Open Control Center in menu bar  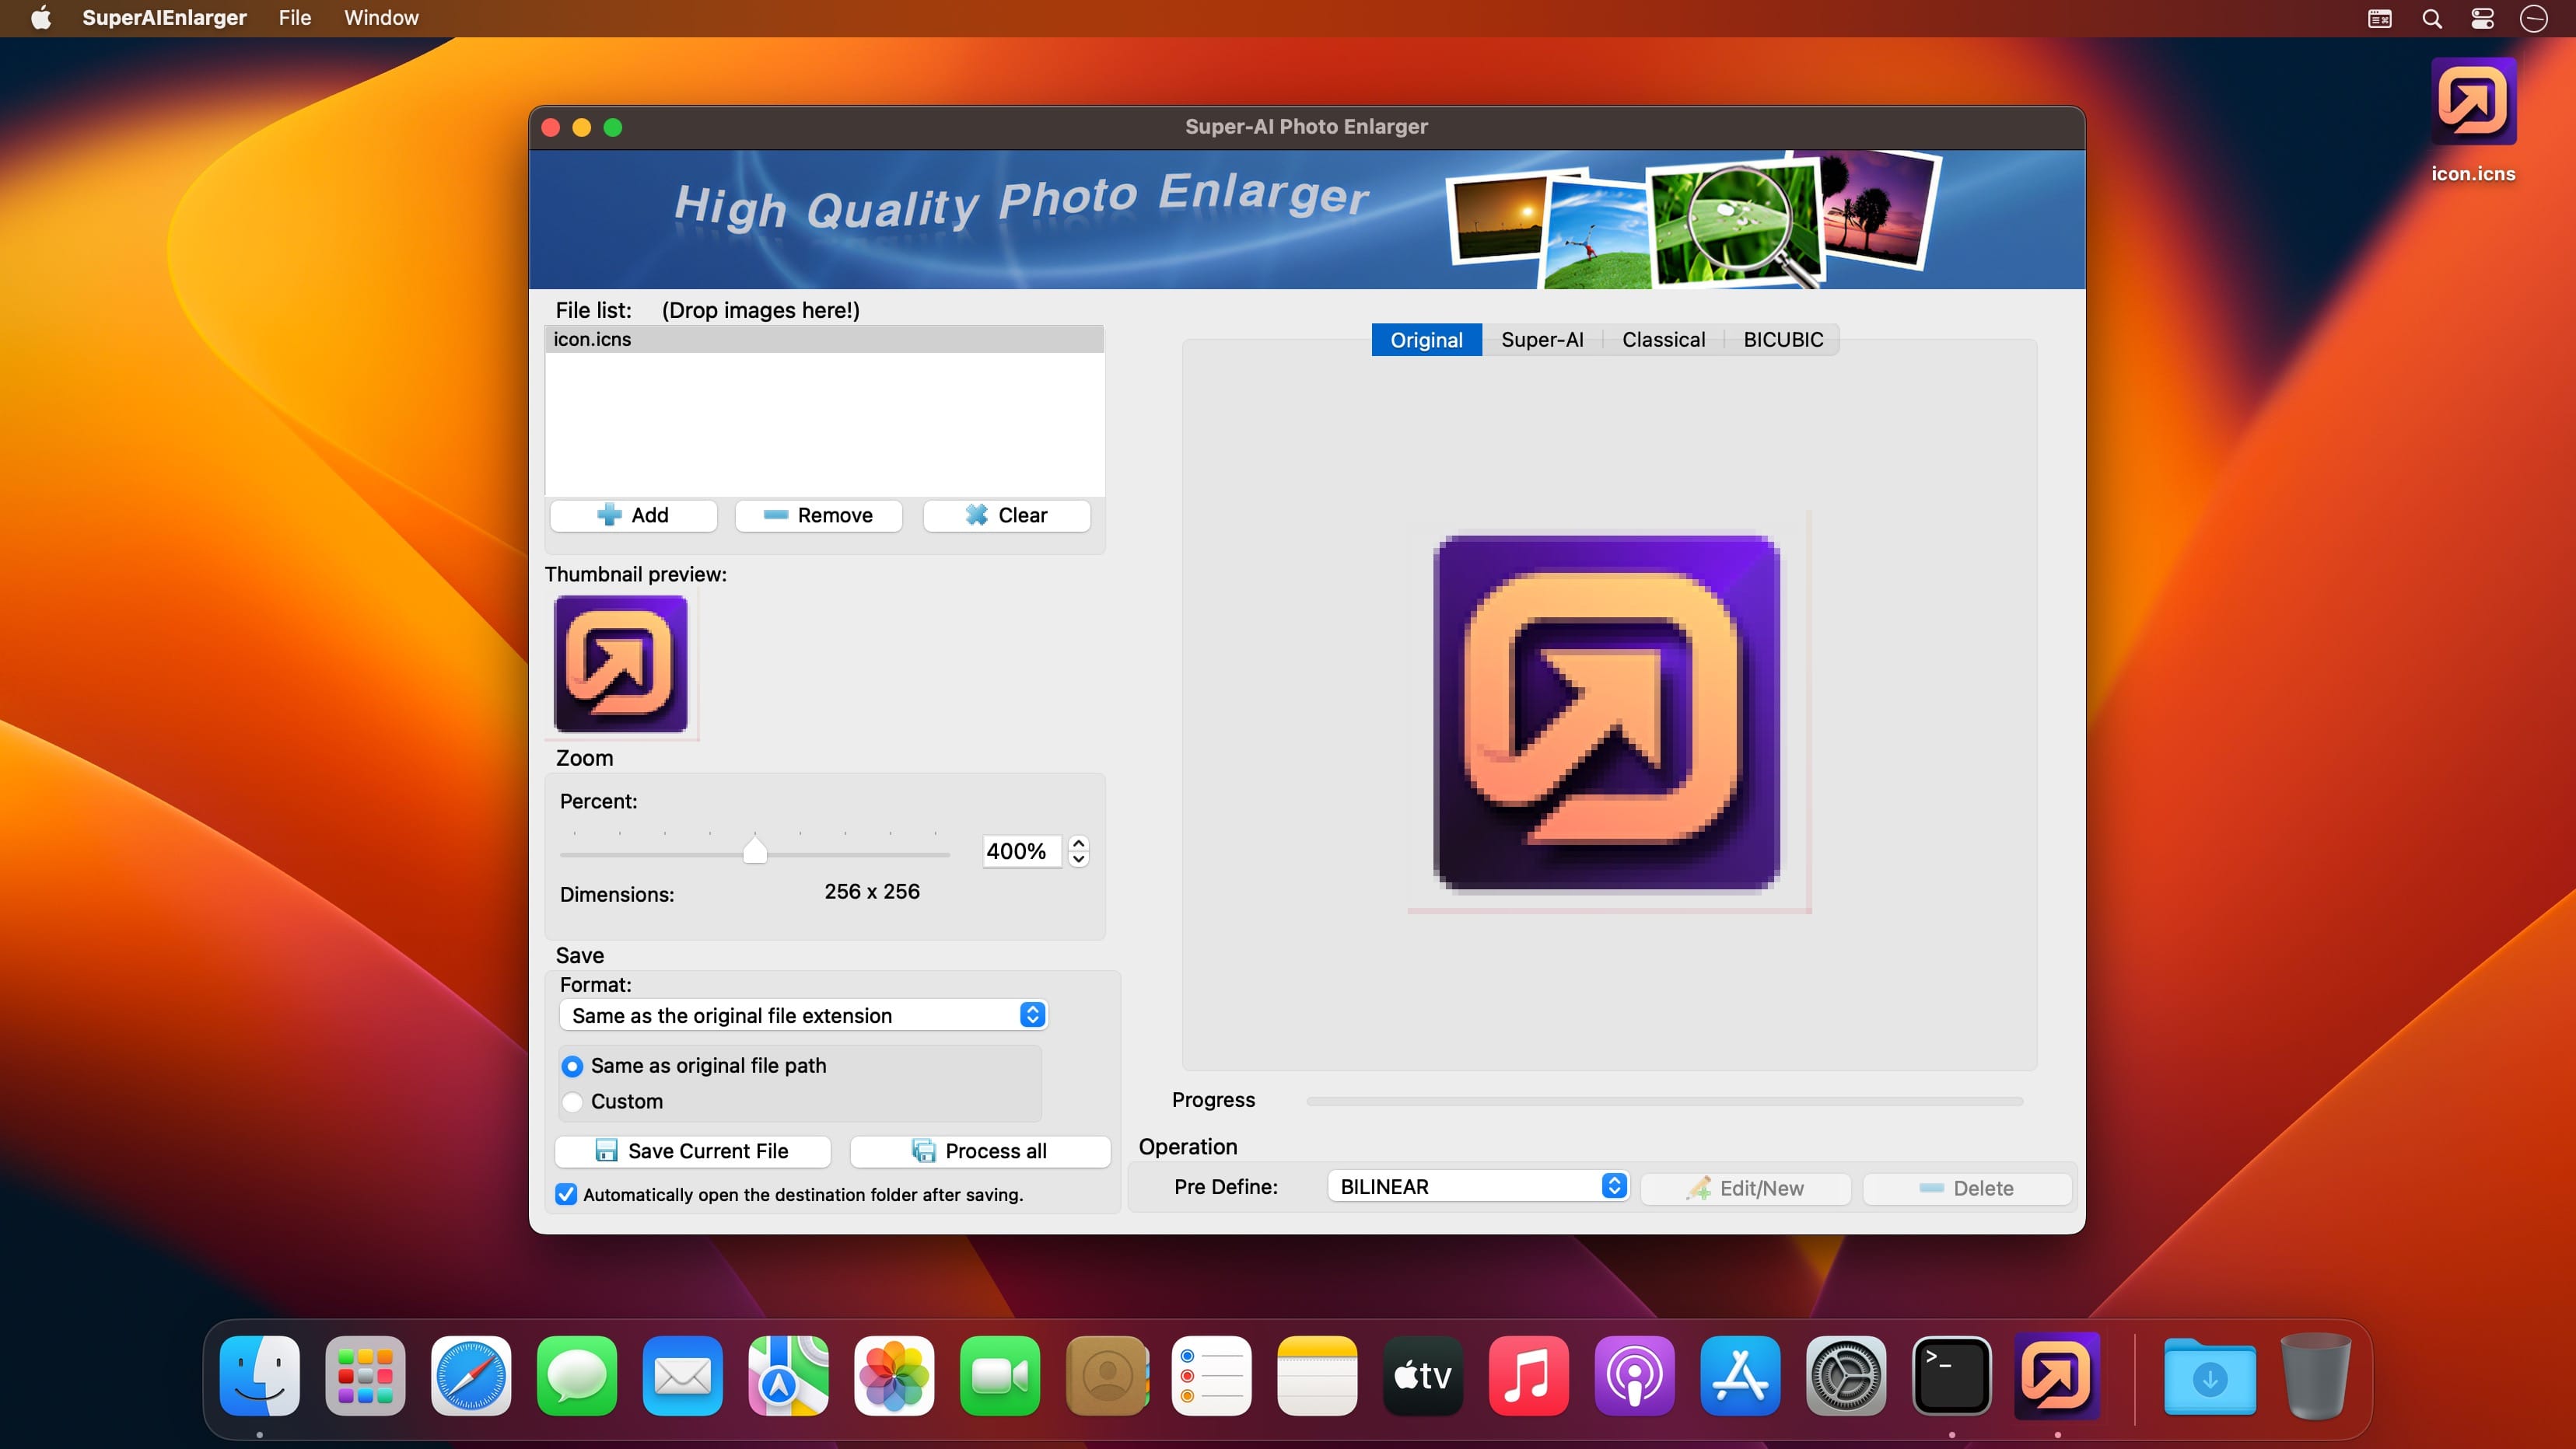[2483, 18]
